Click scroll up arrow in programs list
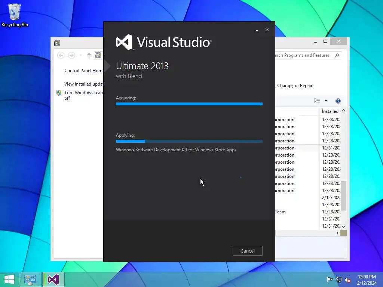The width and height of the screenshot is (383, 287). coord(344,111)
